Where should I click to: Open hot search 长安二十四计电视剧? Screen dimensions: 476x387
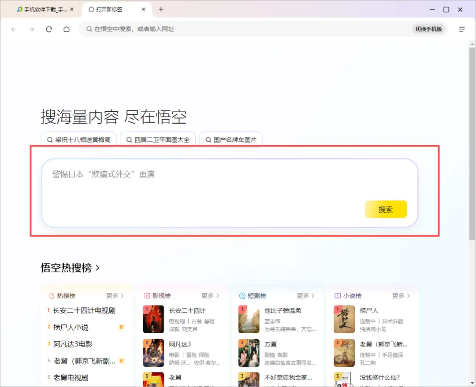(x=84, y=310)
